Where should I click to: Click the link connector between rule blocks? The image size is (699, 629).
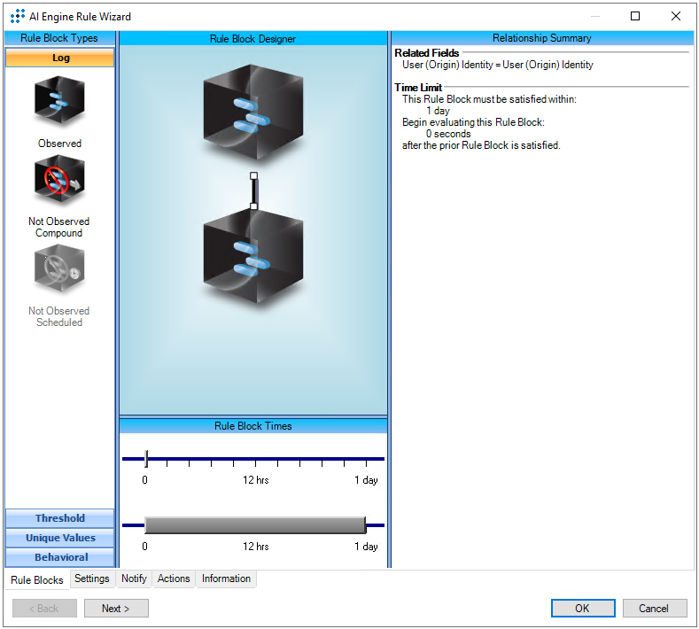tap(253, 190)
